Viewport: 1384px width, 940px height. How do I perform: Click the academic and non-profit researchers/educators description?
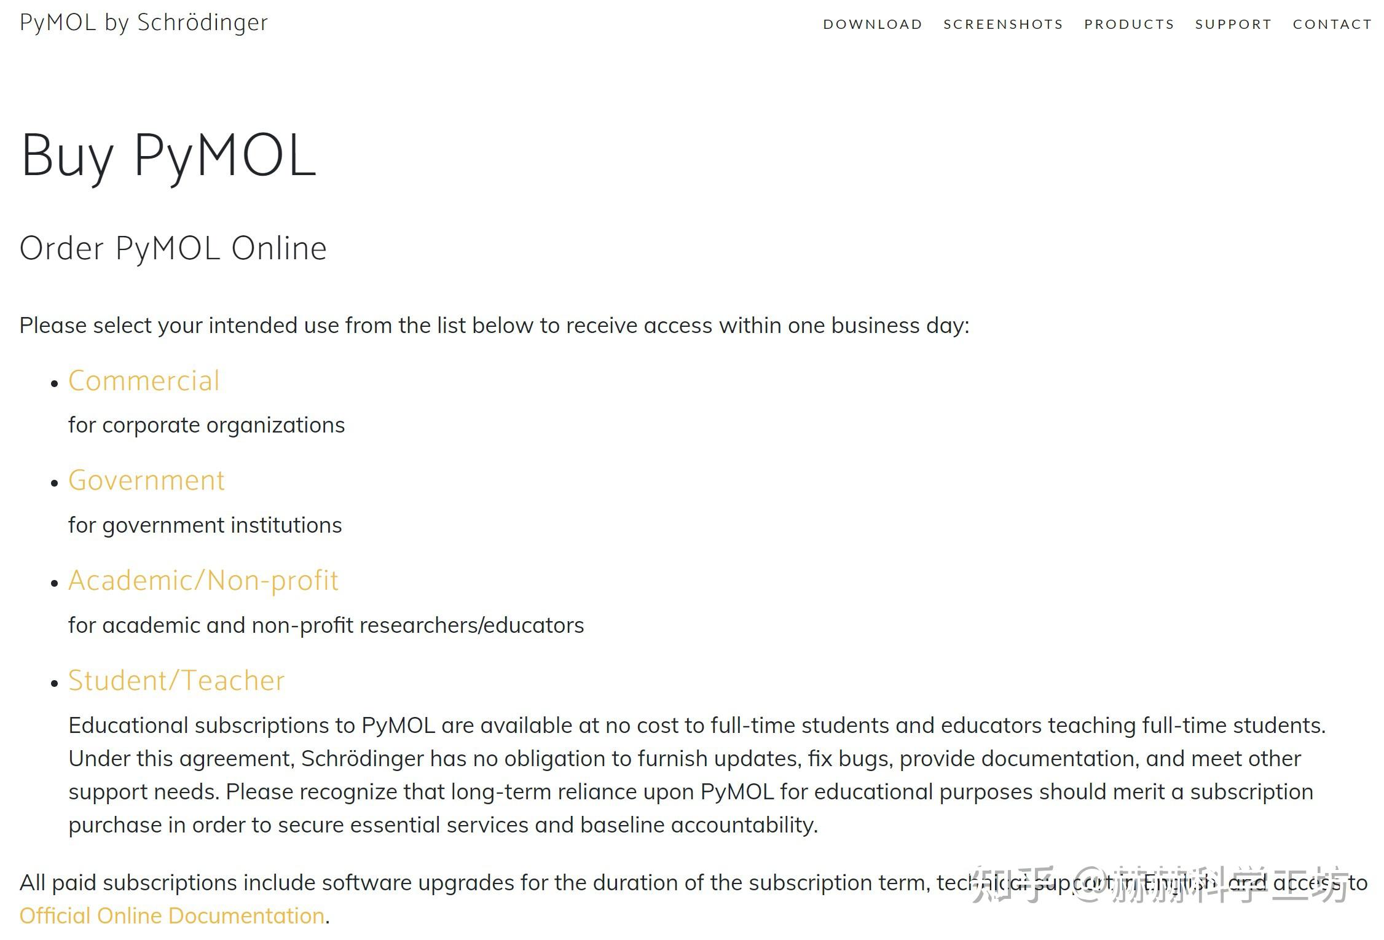[326, 625]
